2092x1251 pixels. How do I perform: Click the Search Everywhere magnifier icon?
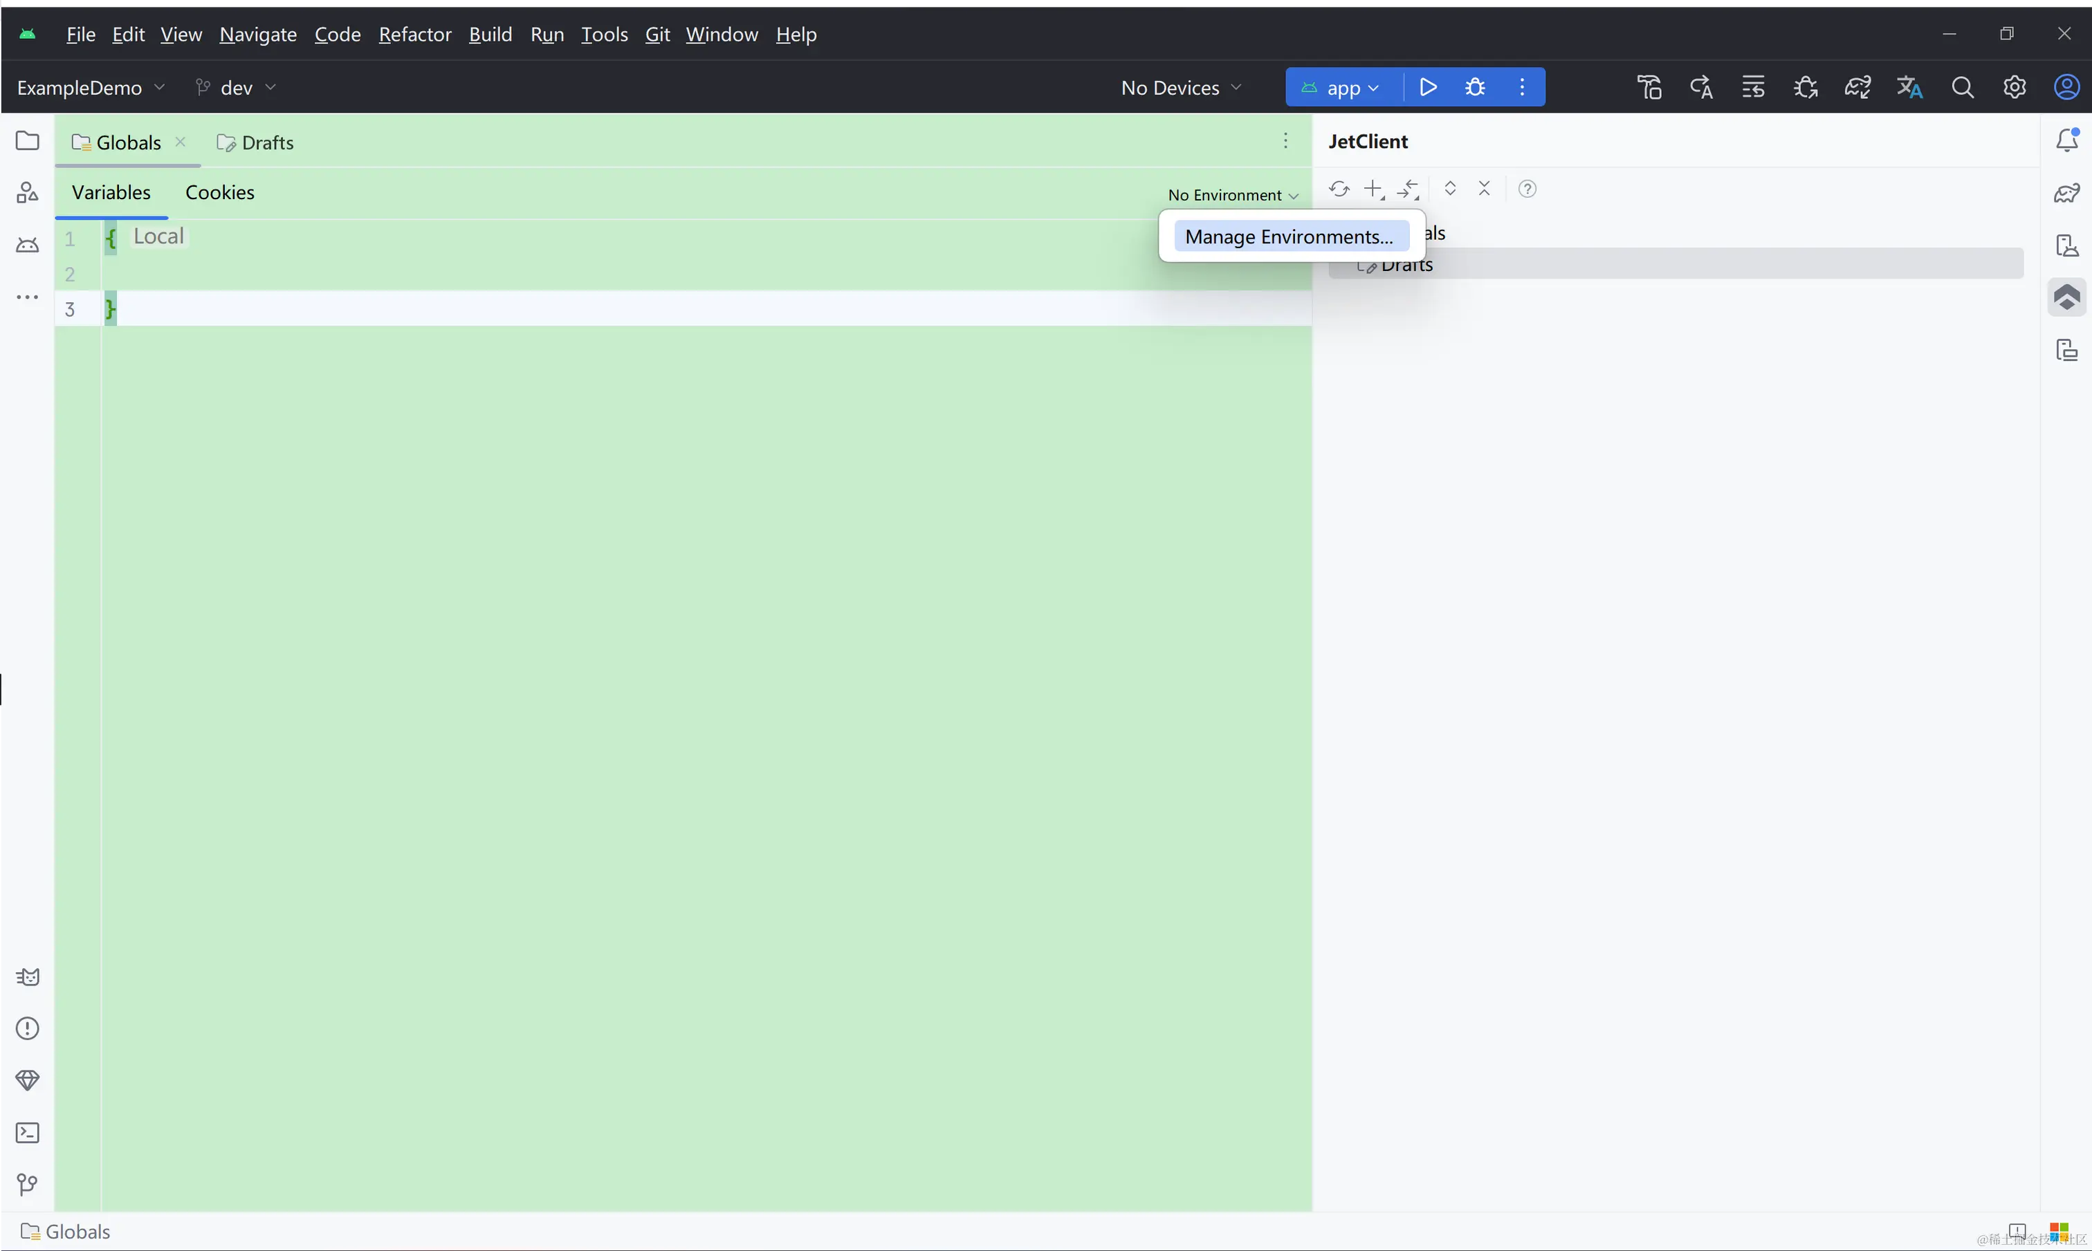[x=1962, y=87]
